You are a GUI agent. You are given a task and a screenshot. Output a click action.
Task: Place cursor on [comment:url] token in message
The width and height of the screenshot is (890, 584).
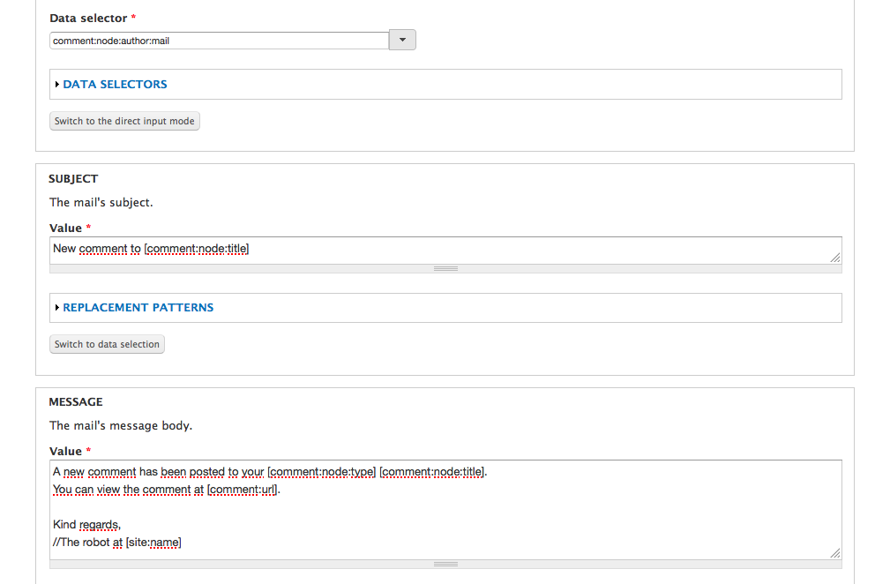tap(243, 490)
